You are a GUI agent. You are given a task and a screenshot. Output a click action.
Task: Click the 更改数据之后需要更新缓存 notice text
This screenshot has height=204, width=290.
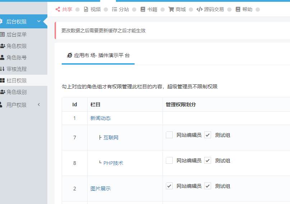point(103,31)
